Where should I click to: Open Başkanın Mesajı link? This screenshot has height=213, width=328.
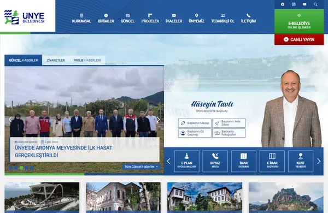(x=195, y=123)
